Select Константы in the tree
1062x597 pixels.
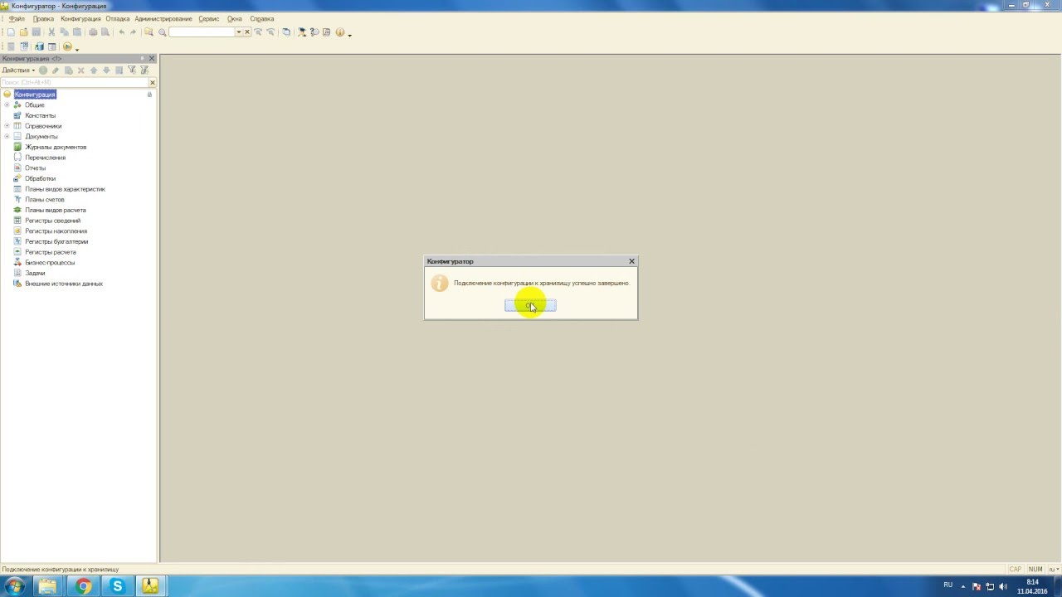pyautogui.click(x=41, y=115)
